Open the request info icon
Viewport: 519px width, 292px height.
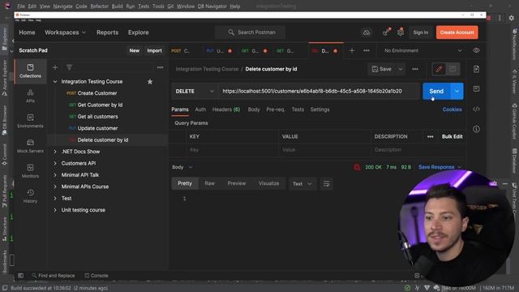point(476,129)
